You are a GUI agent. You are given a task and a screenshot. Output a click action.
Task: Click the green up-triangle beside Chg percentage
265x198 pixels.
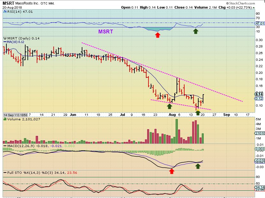254,8
